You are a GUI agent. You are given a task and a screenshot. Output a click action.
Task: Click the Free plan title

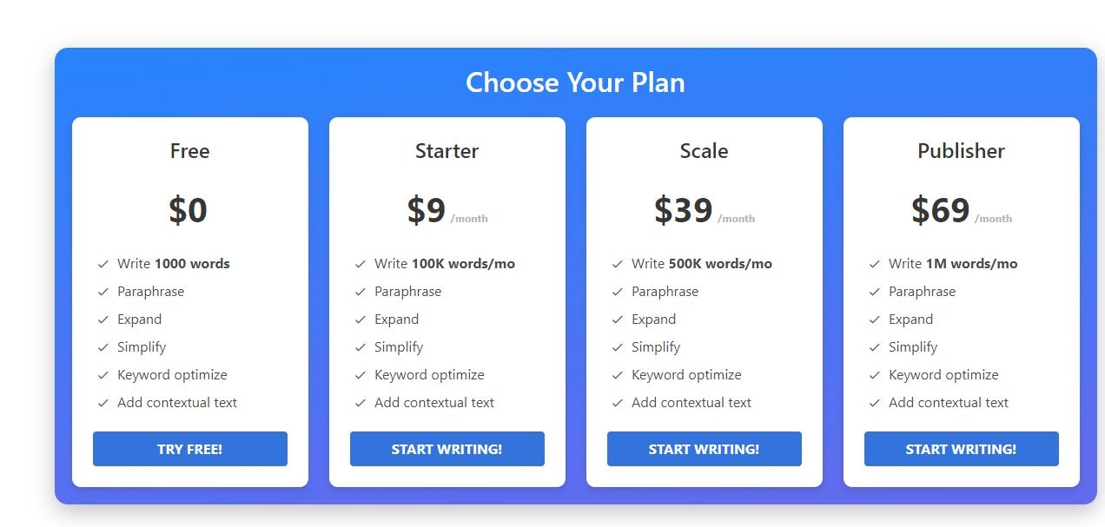tap(190, 151)
